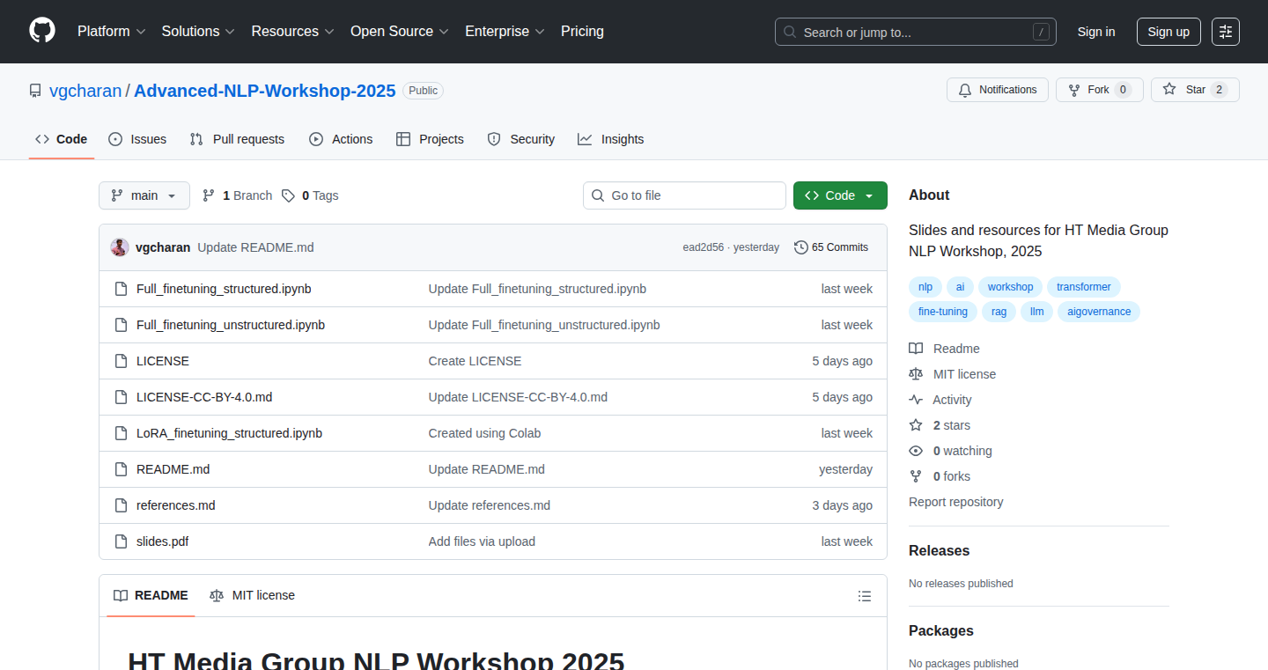Open commit message Created using Colab
This screenshot has width=1268, height=670.
[484, 433]
